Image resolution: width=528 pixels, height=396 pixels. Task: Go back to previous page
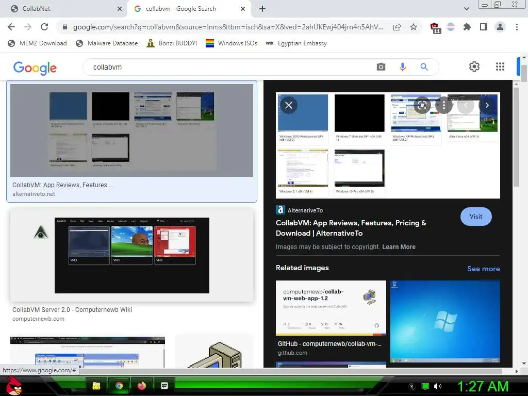click(x=11, y=27)
